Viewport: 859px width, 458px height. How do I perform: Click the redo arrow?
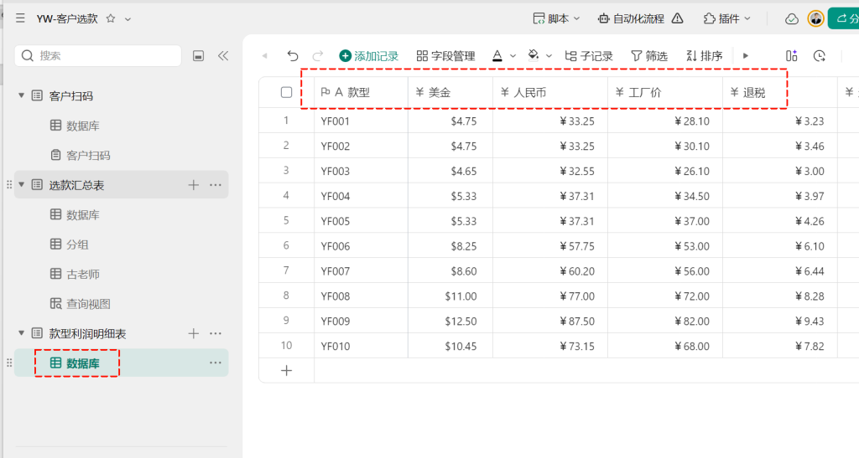318,56
